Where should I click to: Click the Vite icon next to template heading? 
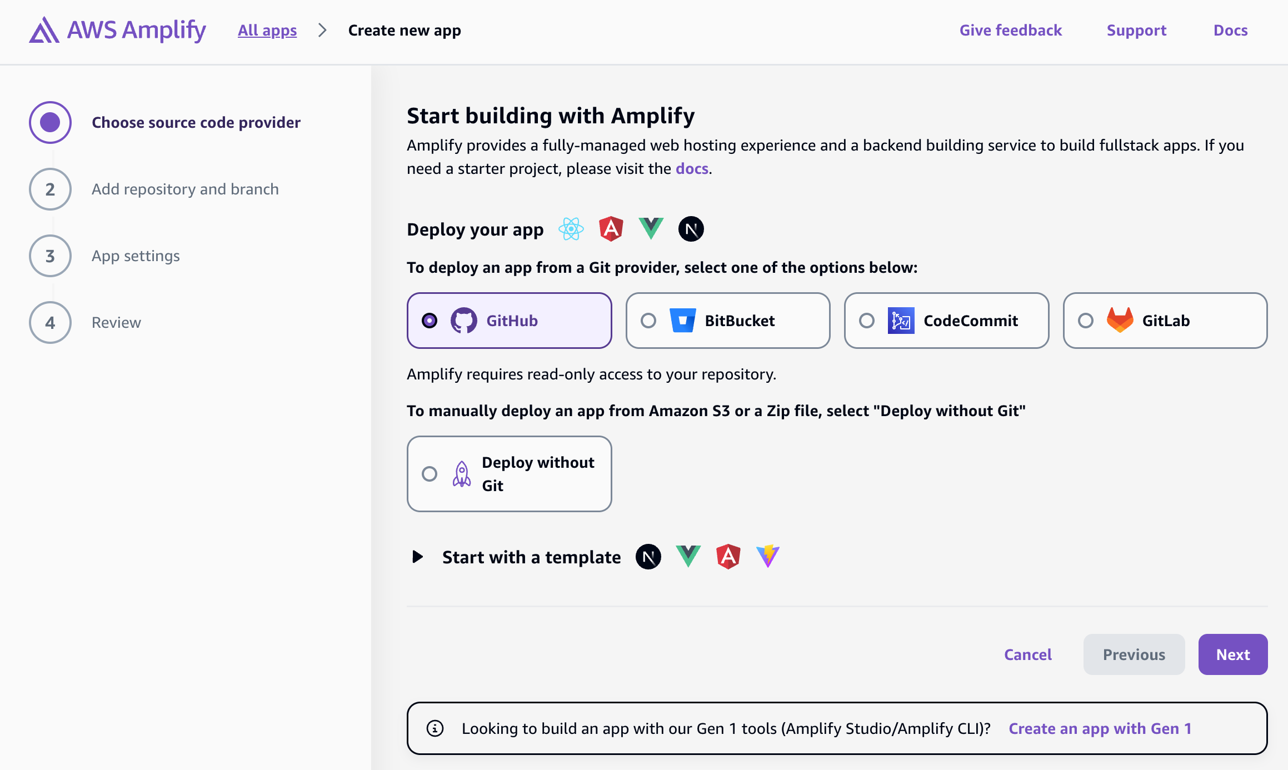768,557
